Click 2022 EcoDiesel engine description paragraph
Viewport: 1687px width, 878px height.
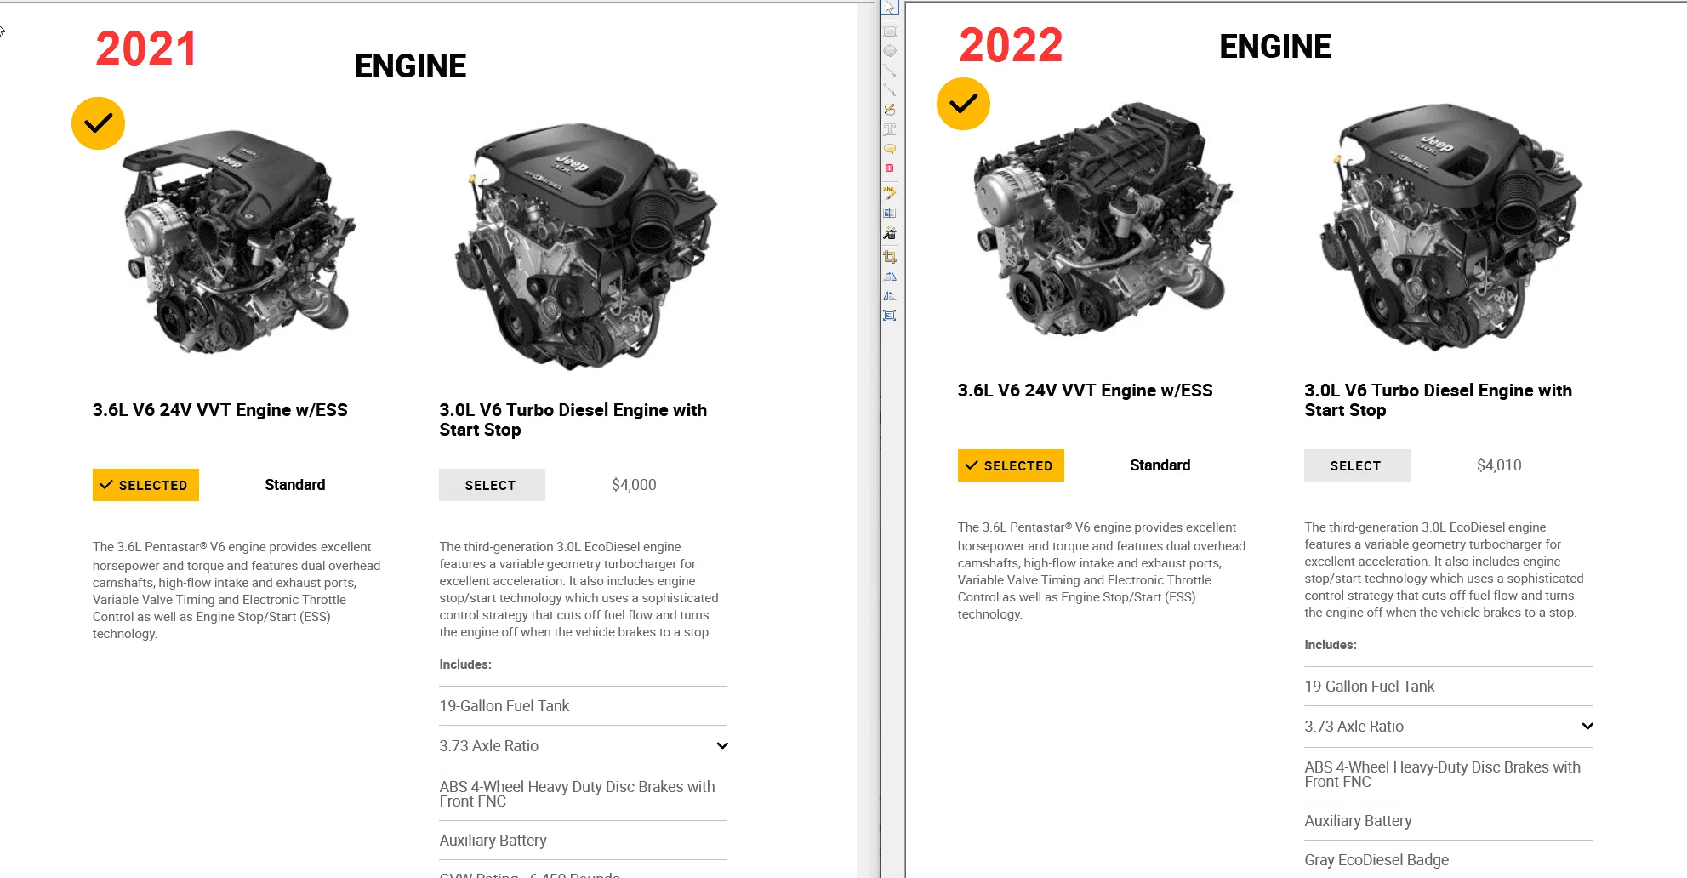[1445, 570]
